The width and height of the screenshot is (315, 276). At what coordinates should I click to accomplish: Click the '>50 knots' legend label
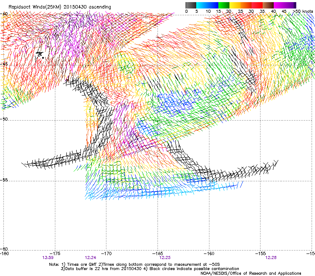[303, 11]
